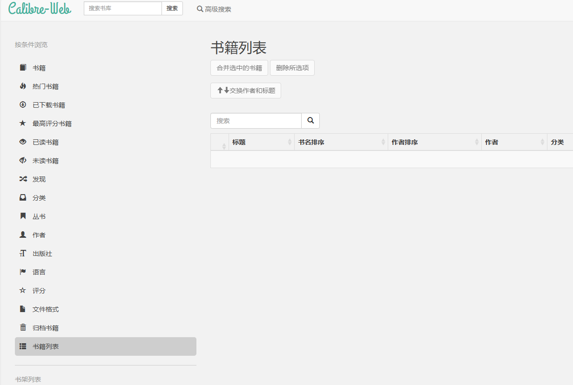Screen dimensions: 573x385
Task: Go to 热门书籍 in the sidebar
Action: pos(106,86)
